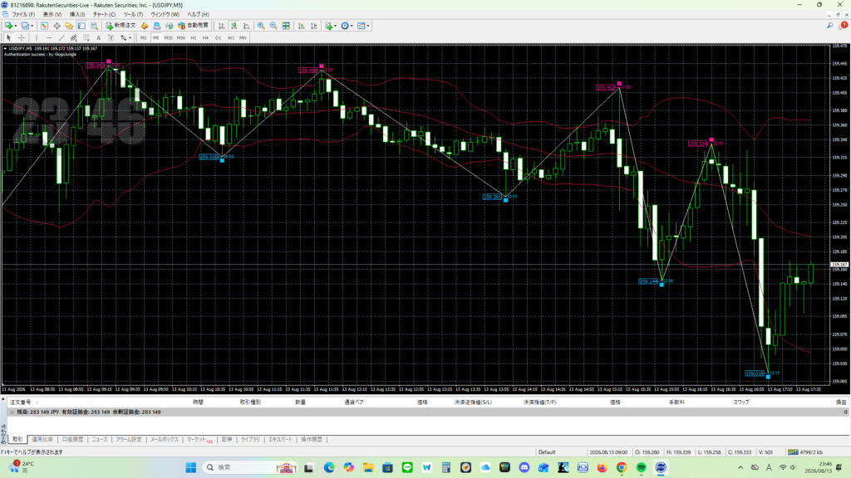
Task: Switch chart to candlestick display
Action: pos(234,26)
